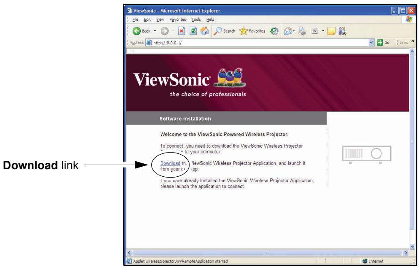
Task: Click the Mail envelope icon
Action: pyautogui.click(x=288, y=31)
